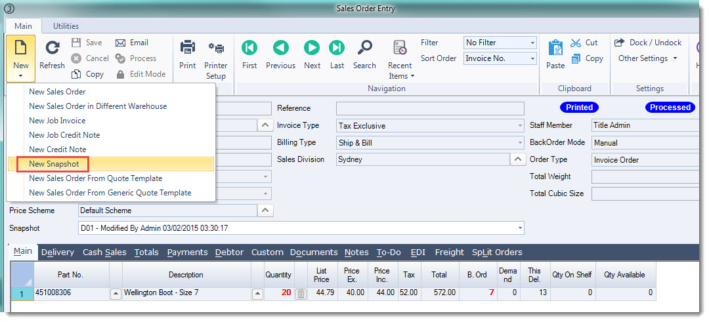This screenshot has height=322, width=709.
Task: Open the Search magnifier
Action: (x=364, y=47)
